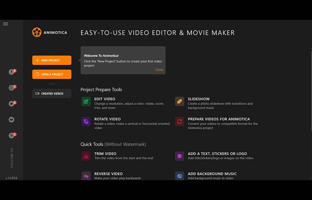Open the EDIT VIDEO tool title
Screen dimensions: 312x200
tap(105, 99)
